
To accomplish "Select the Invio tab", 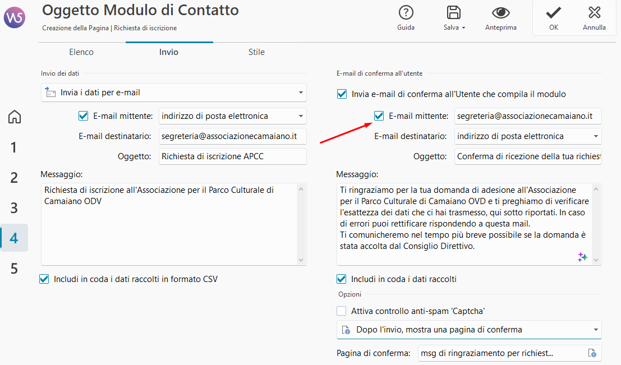I will click(169, 52).
